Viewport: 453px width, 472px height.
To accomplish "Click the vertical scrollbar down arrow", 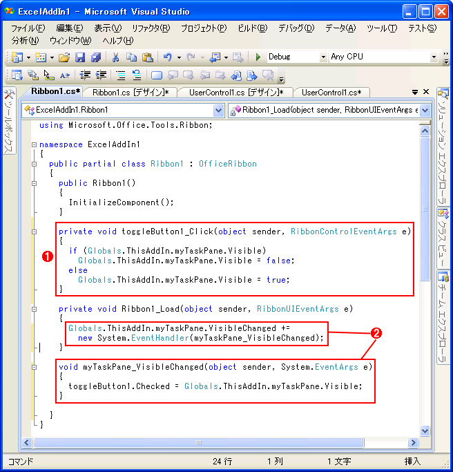I will (425, 431).
